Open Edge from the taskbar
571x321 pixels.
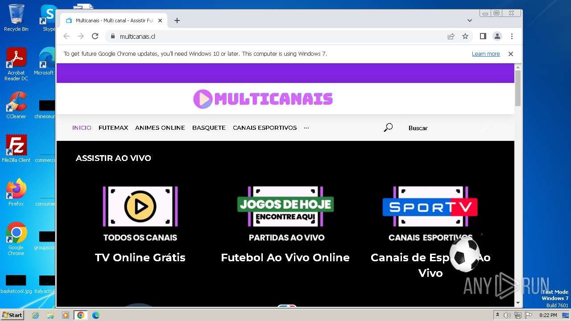click(95, 315)
